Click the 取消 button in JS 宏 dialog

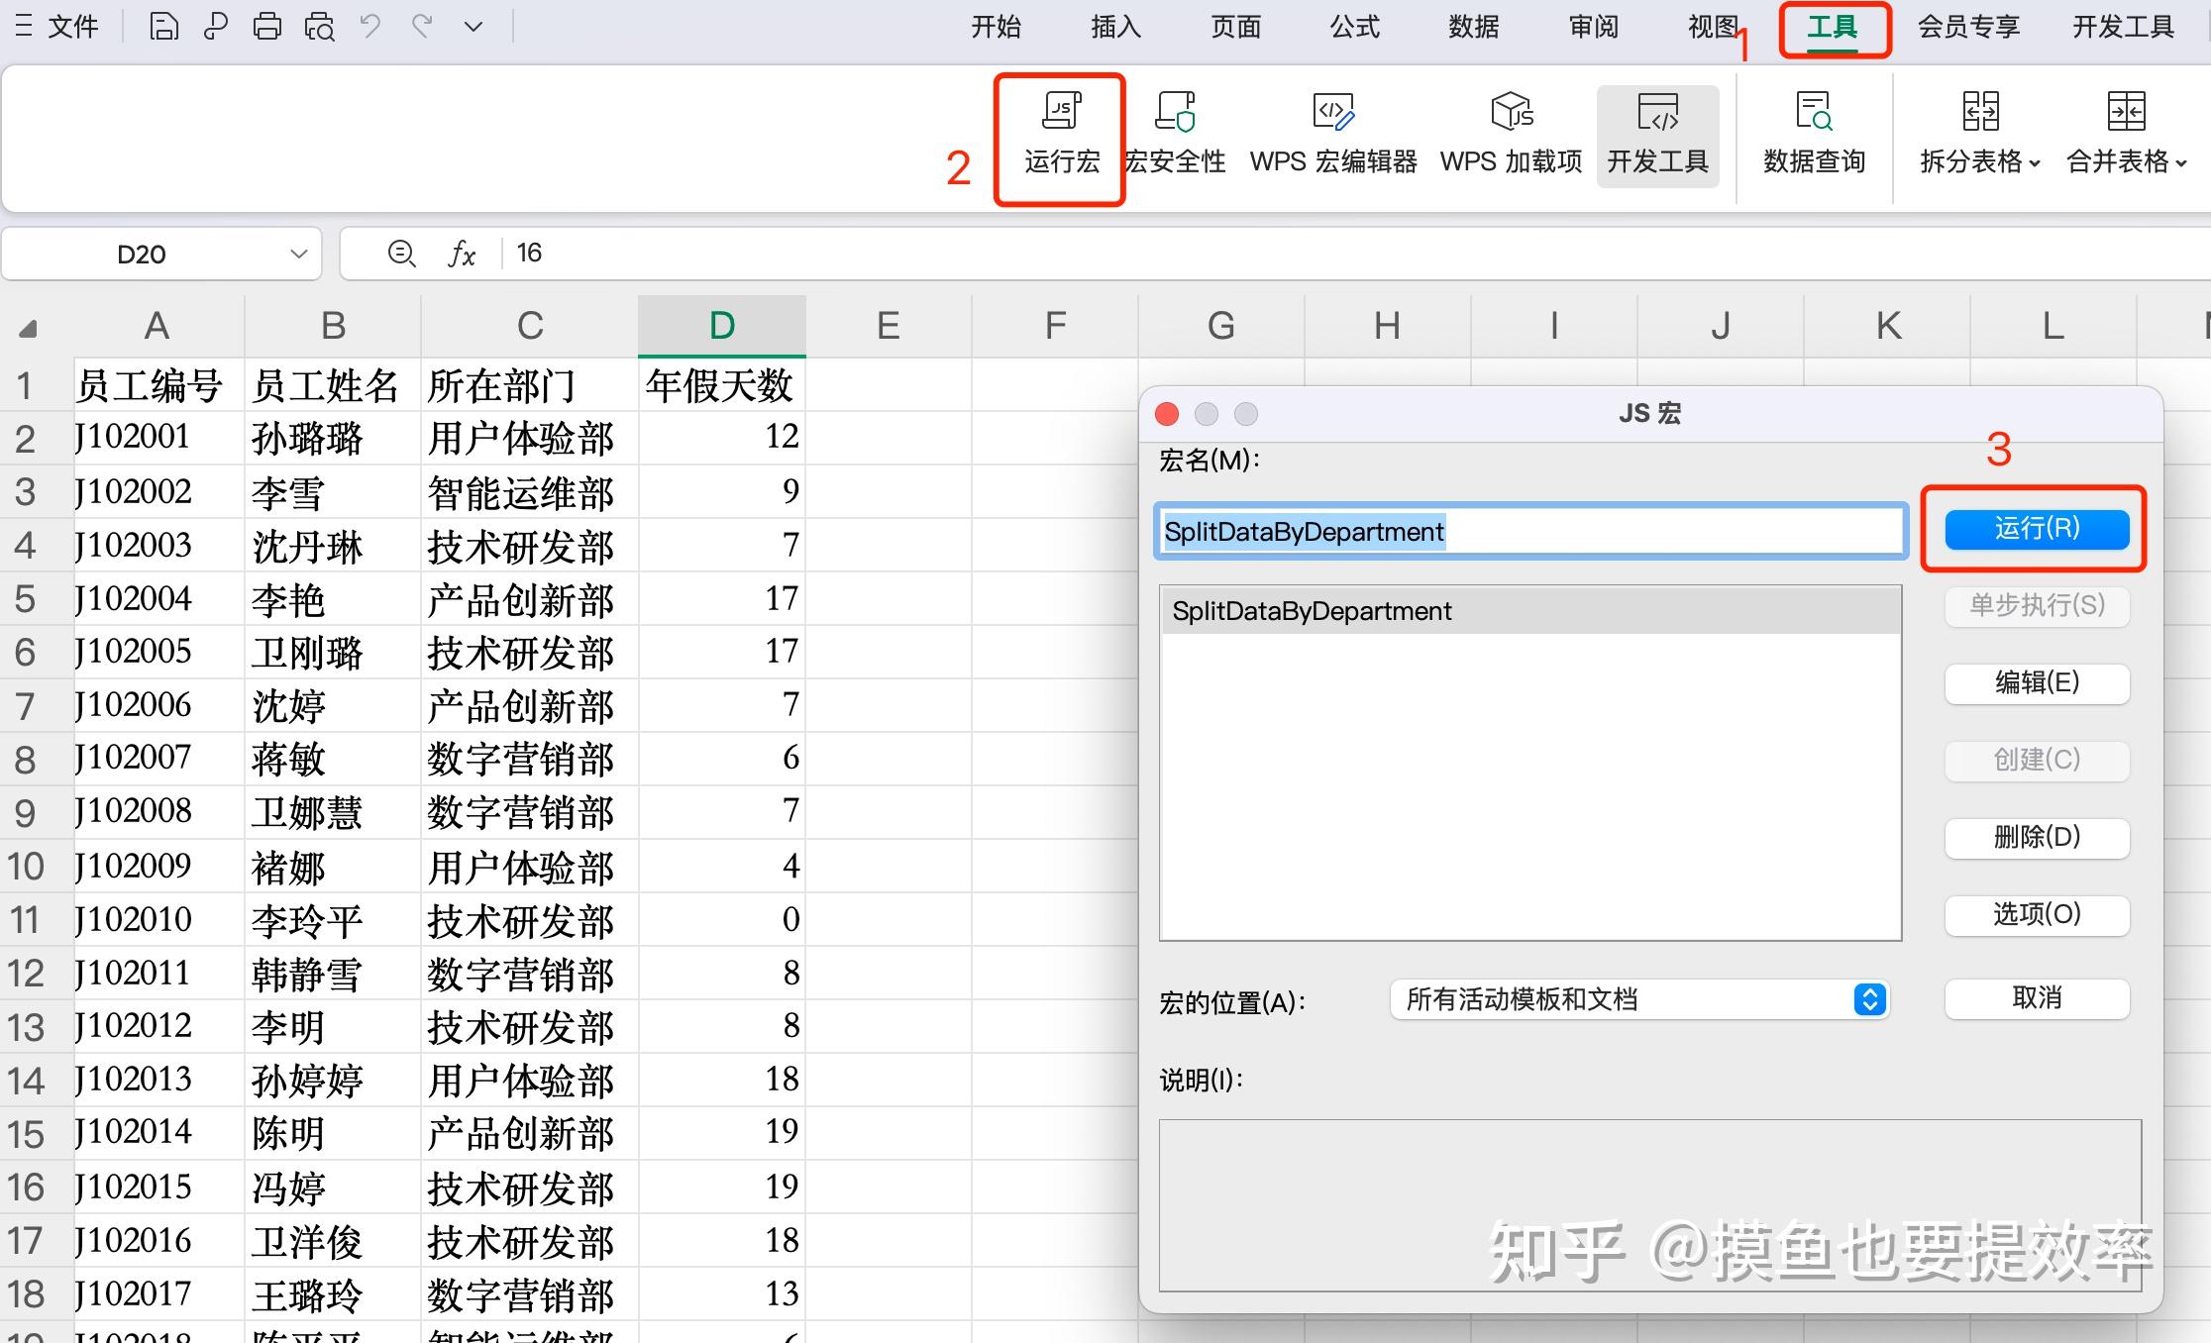(x=2037, y=997)
